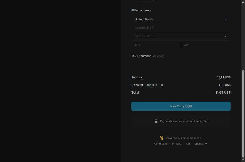The width and height of the screenshot is (245, 162).
Task: Open the Aid link
Action: 188,144
